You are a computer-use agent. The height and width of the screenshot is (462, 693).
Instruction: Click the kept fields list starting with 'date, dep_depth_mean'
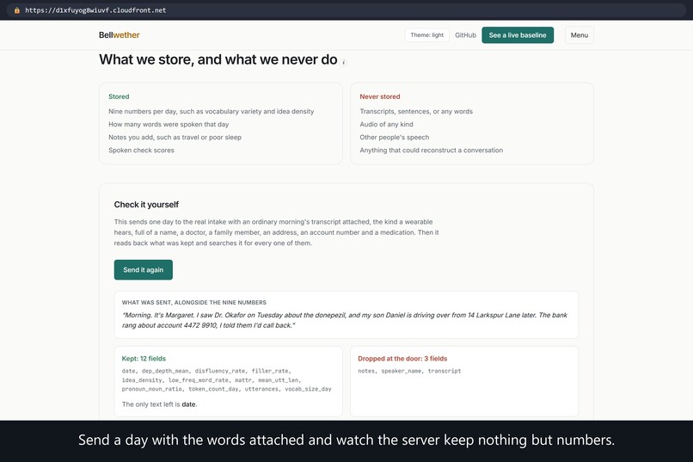(x=226, y=379)
